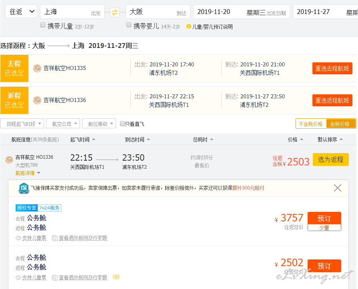The width and height of the screenshot is (358, 289).
Task: Book the 3757 yuan business class fare
Action: pos(324,218)
